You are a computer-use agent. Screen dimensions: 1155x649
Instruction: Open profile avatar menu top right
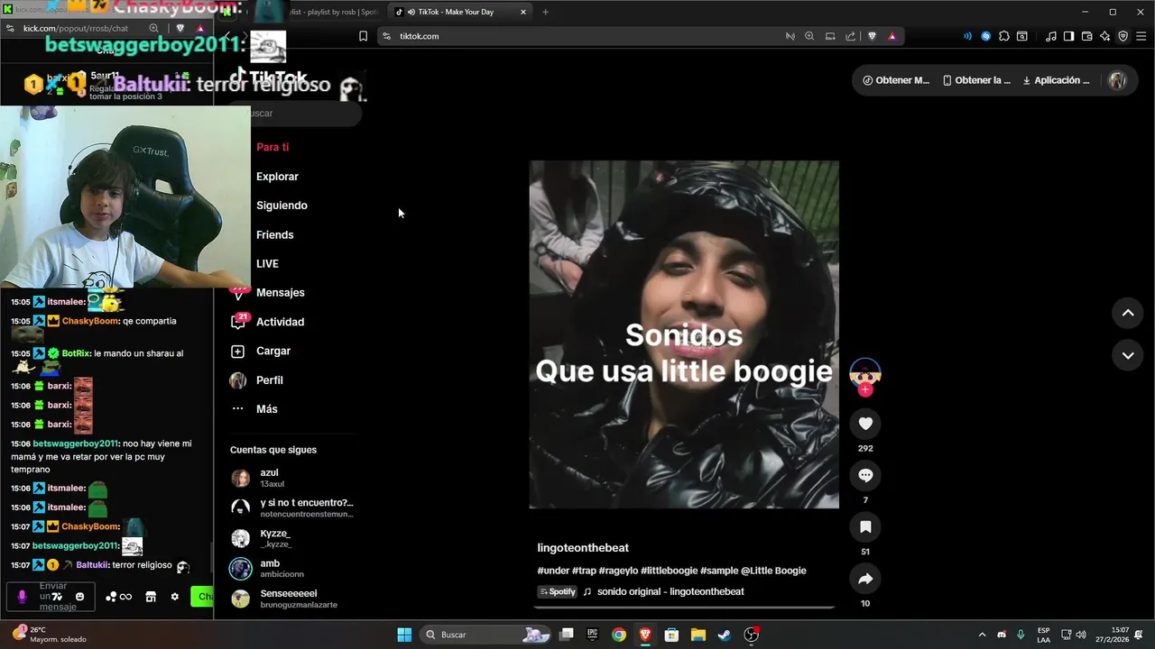(1117, 80)
